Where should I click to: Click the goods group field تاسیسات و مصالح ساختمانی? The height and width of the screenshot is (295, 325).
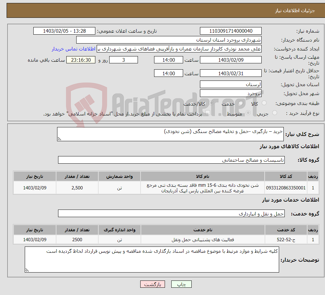coord(172,160)
